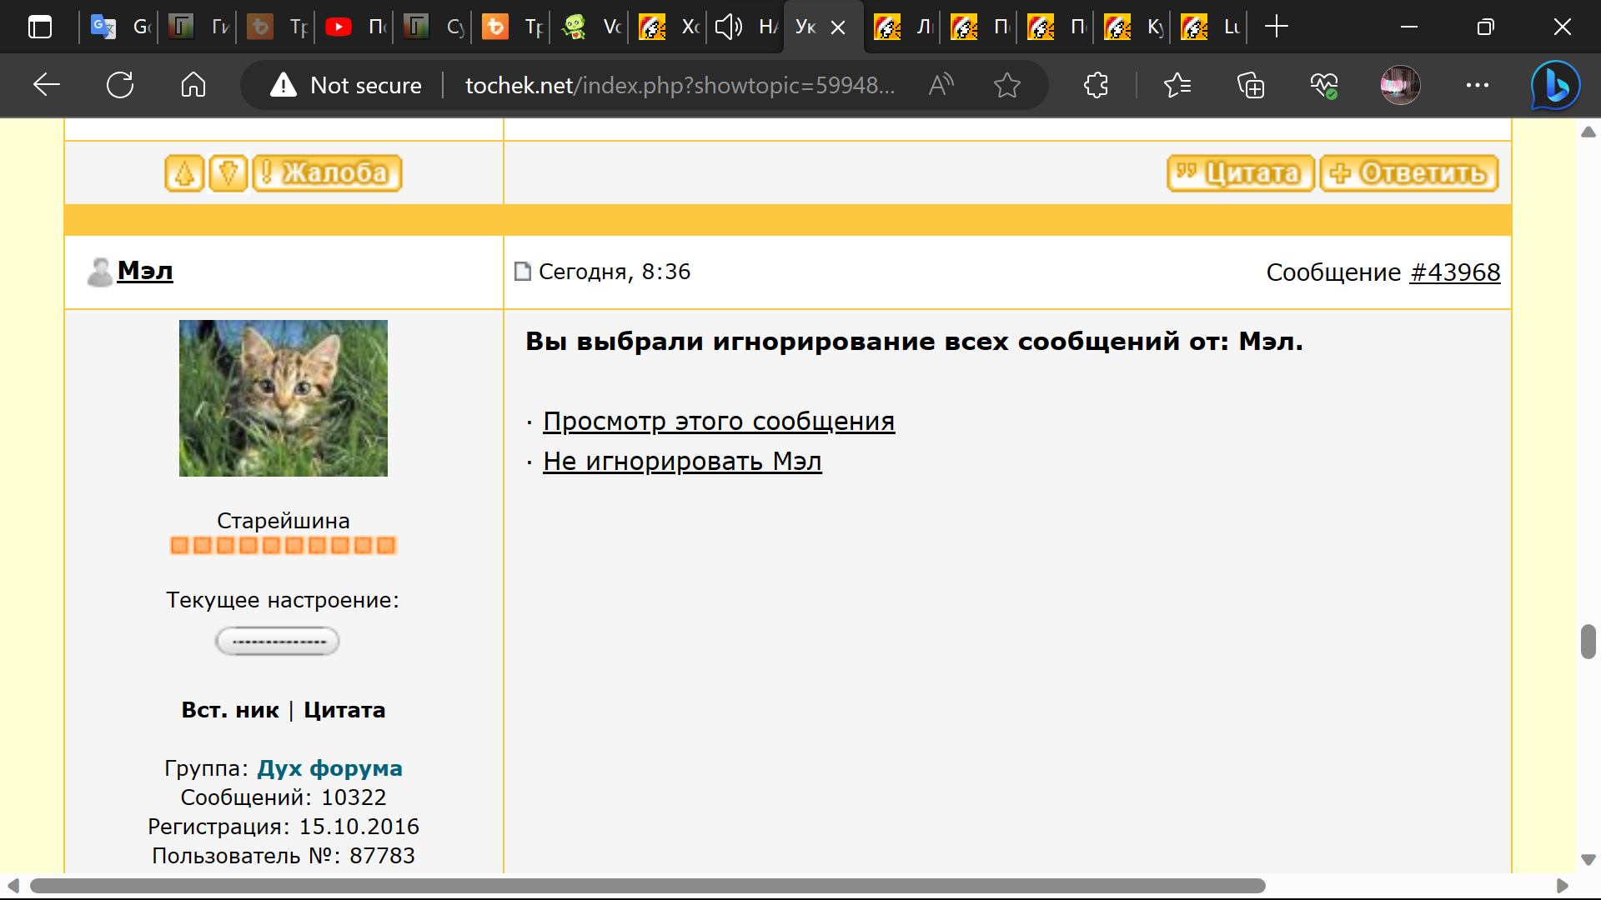Click the rating up arrow icon
This screenshot has width=1601, height=900.
click(184, 173)
